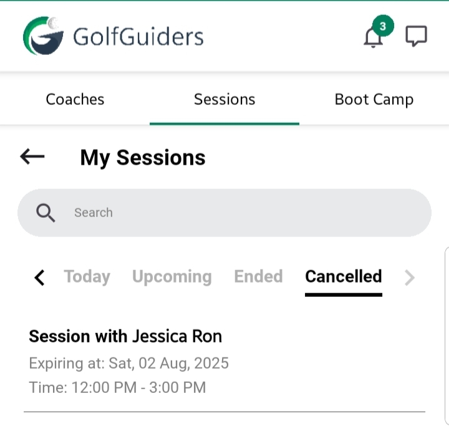The width and height of the screenshot is (449, 426).
Task: Click the My Sessions heading
Action: point(143,158)
